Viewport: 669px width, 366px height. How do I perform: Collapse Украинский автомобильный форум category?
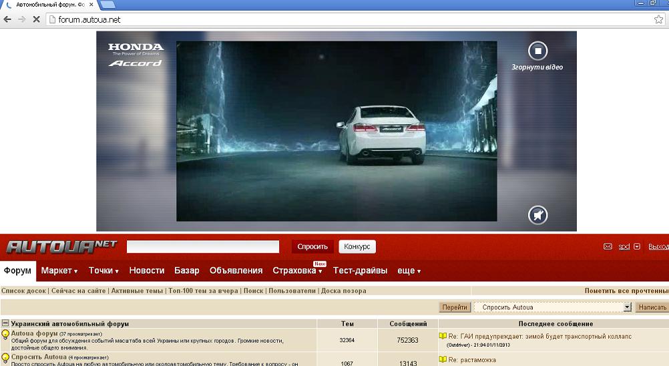click(5, 324)
